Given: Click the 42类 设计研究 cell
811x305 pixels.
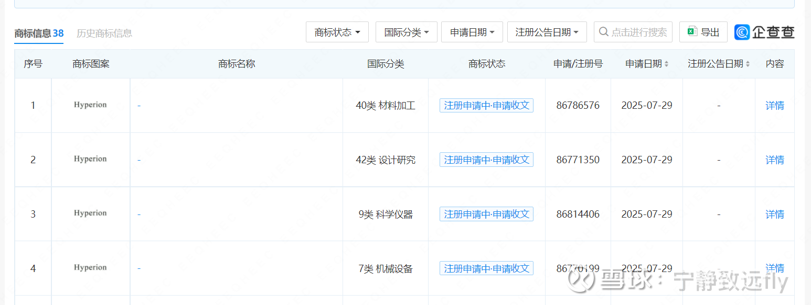Looking at the screenshot, I should 386,160.
